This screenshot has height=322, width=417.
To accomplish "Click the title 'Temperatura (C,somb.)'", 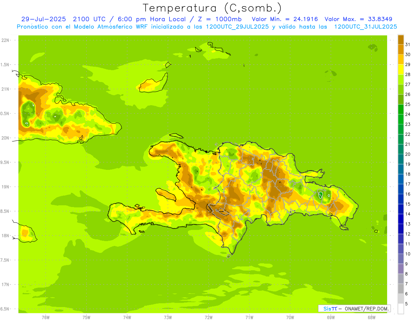I will tap(212, 8).
